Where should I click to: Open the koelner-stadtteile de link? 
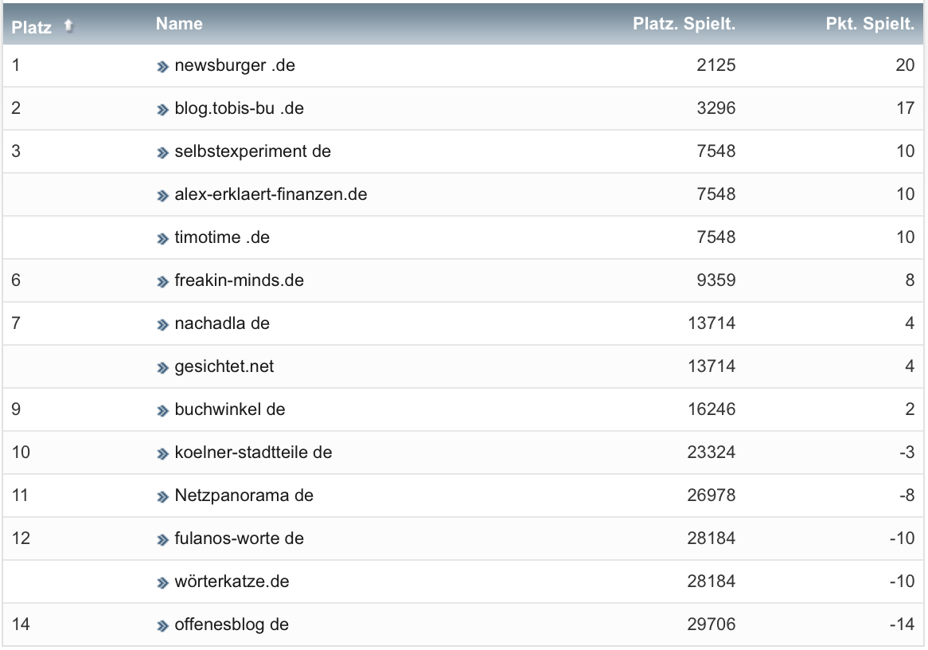click(x=253, y=452)
